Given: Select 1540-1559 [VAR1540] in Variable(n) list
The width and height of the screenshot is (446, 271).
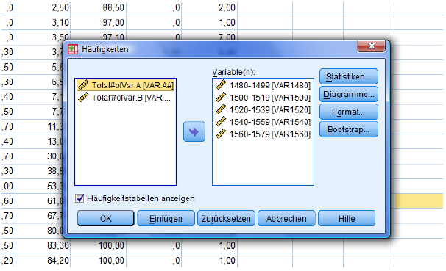Looking at the screenshot, I should (x=263, y=122).
